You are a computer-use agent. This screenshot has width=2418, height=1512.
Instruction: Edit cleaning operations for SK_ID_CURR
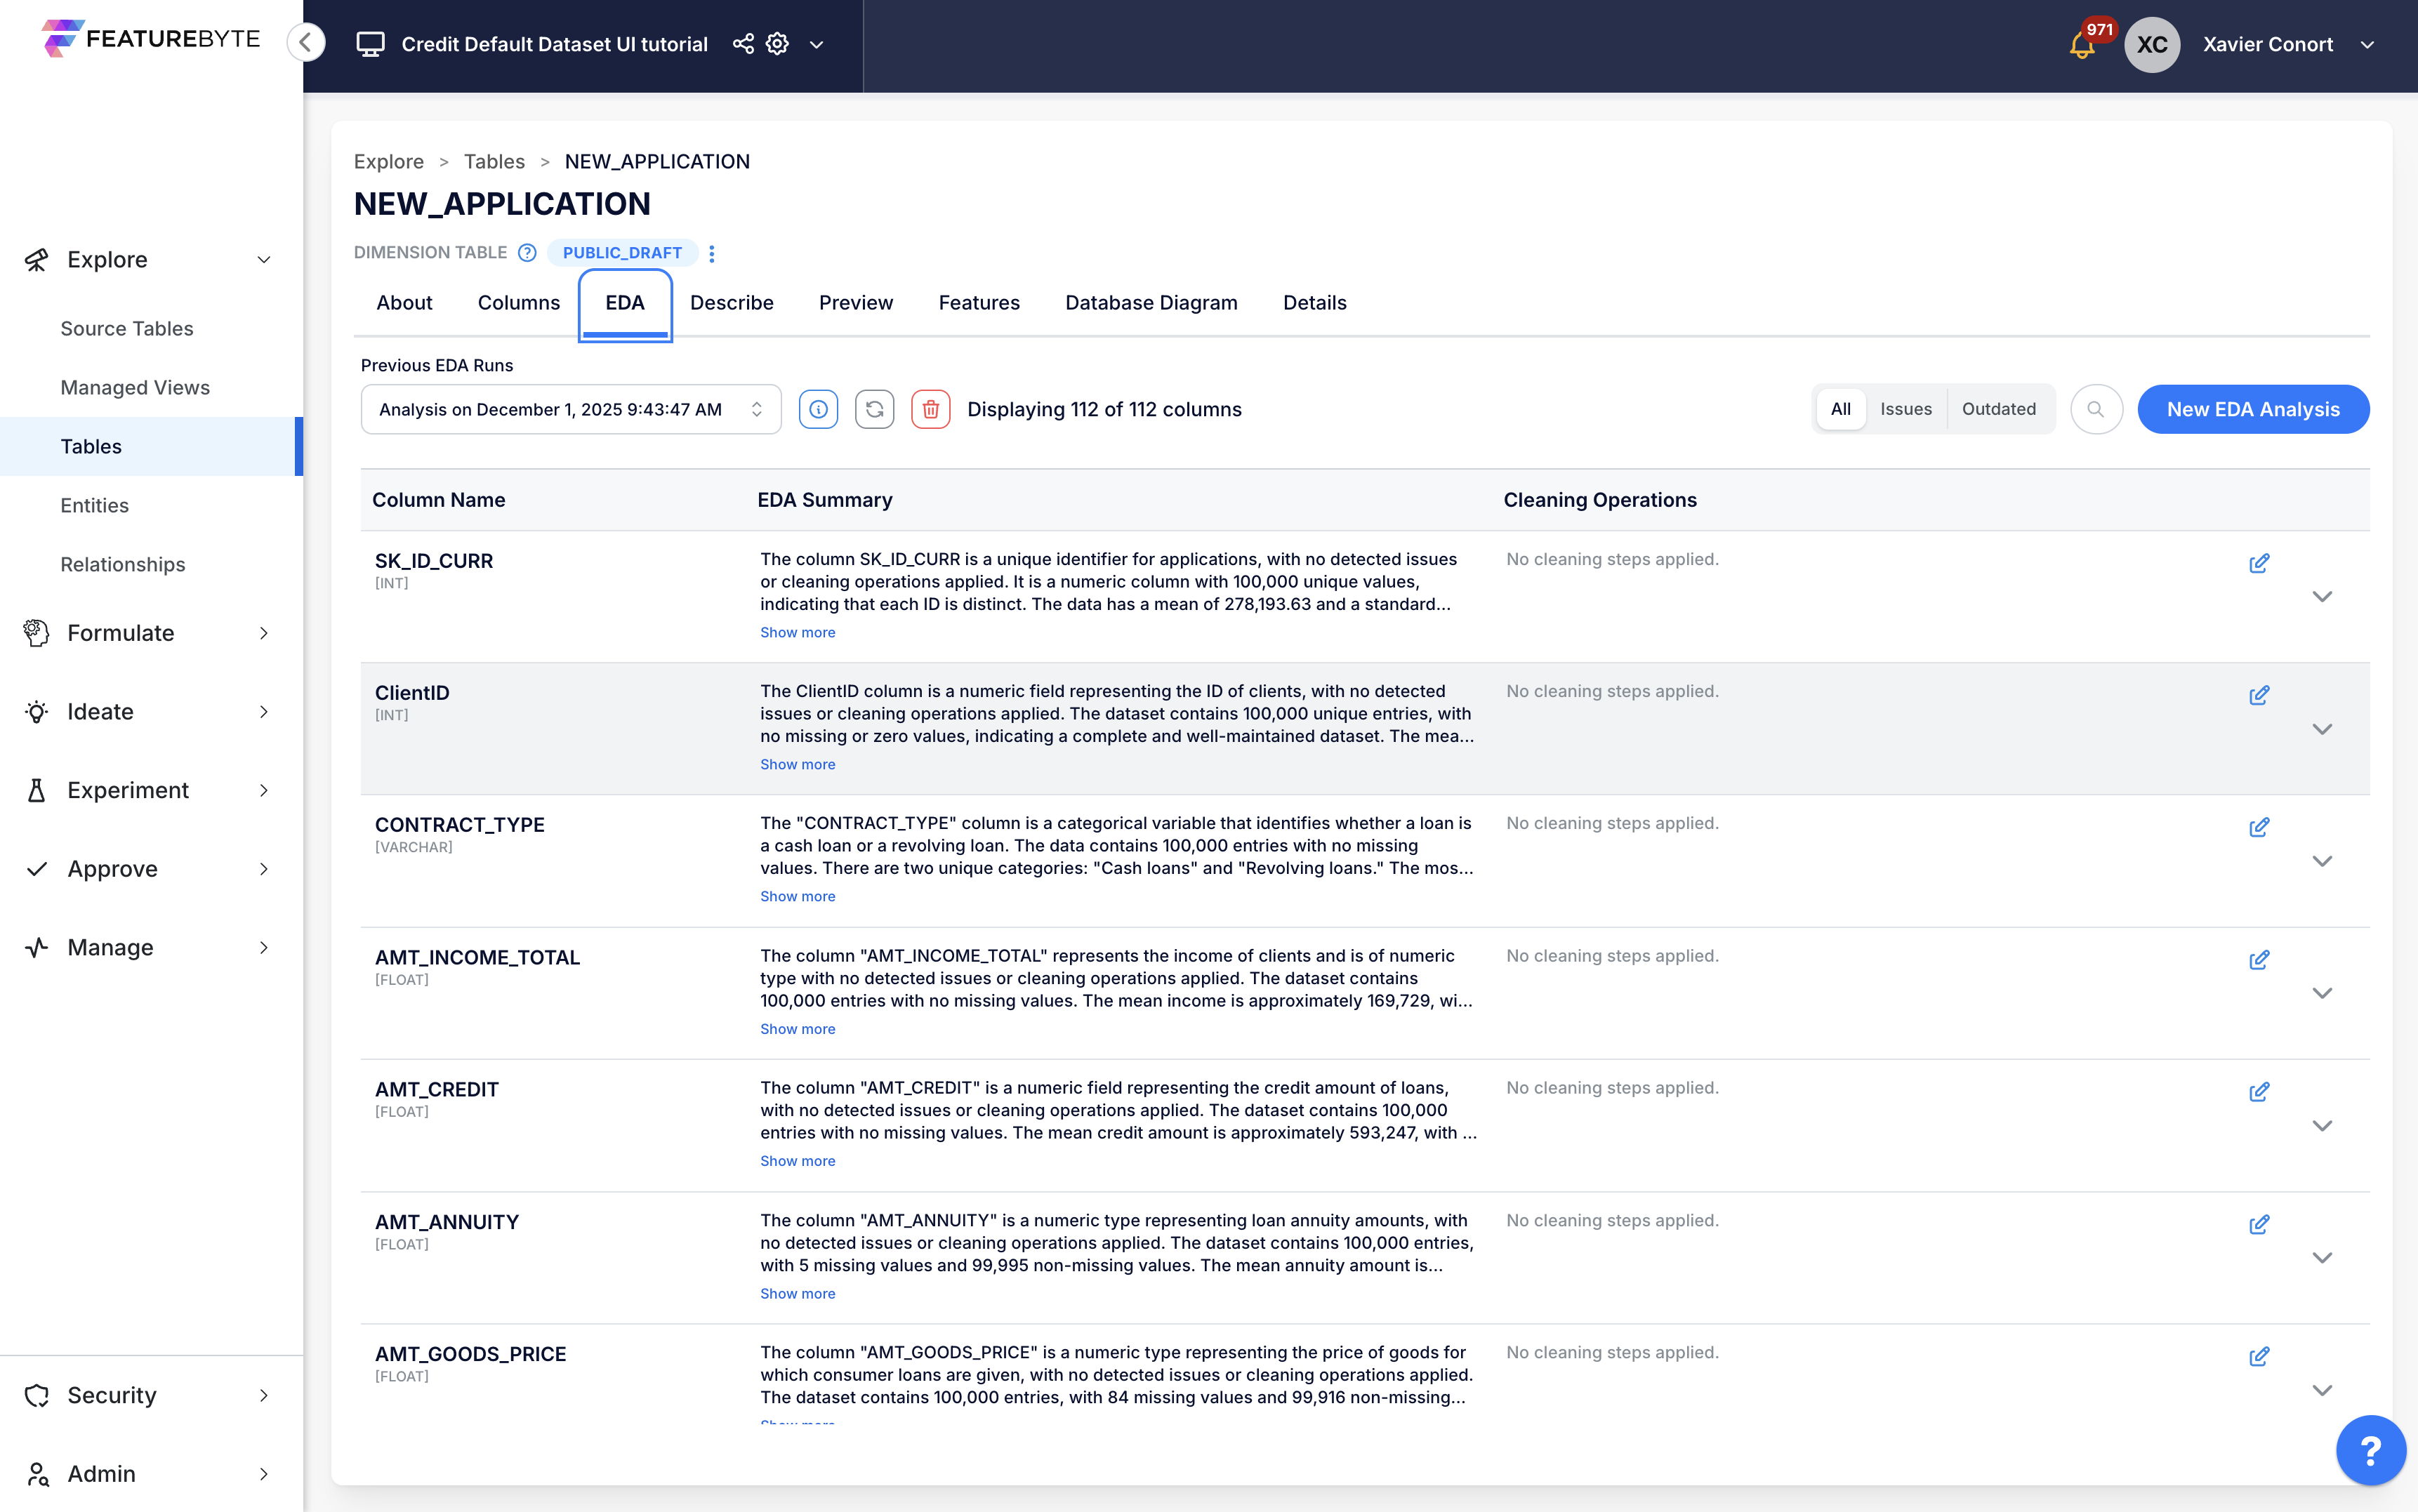click(x=2258, y=563)
